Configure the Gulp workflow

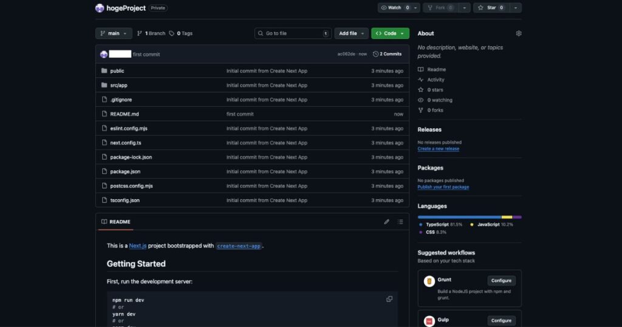coord(501,321)
